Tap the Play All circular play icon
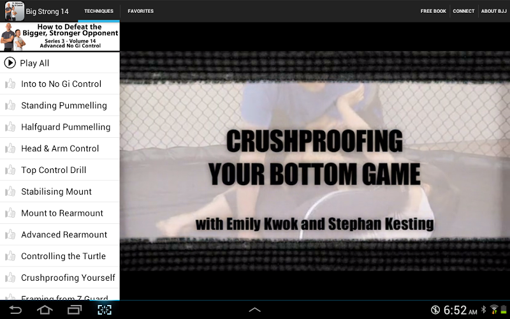This screenshot has height=319, width=510. (x=10, y=63)
